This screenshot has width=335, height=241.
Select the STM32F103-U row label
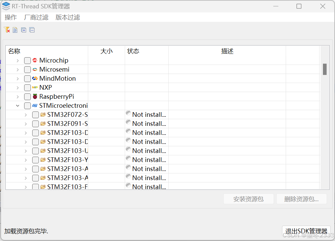[x=67, y=151]
